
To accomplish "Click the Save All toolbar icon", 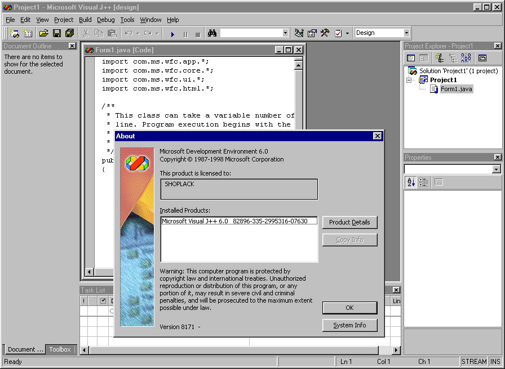I will point(69,33).
